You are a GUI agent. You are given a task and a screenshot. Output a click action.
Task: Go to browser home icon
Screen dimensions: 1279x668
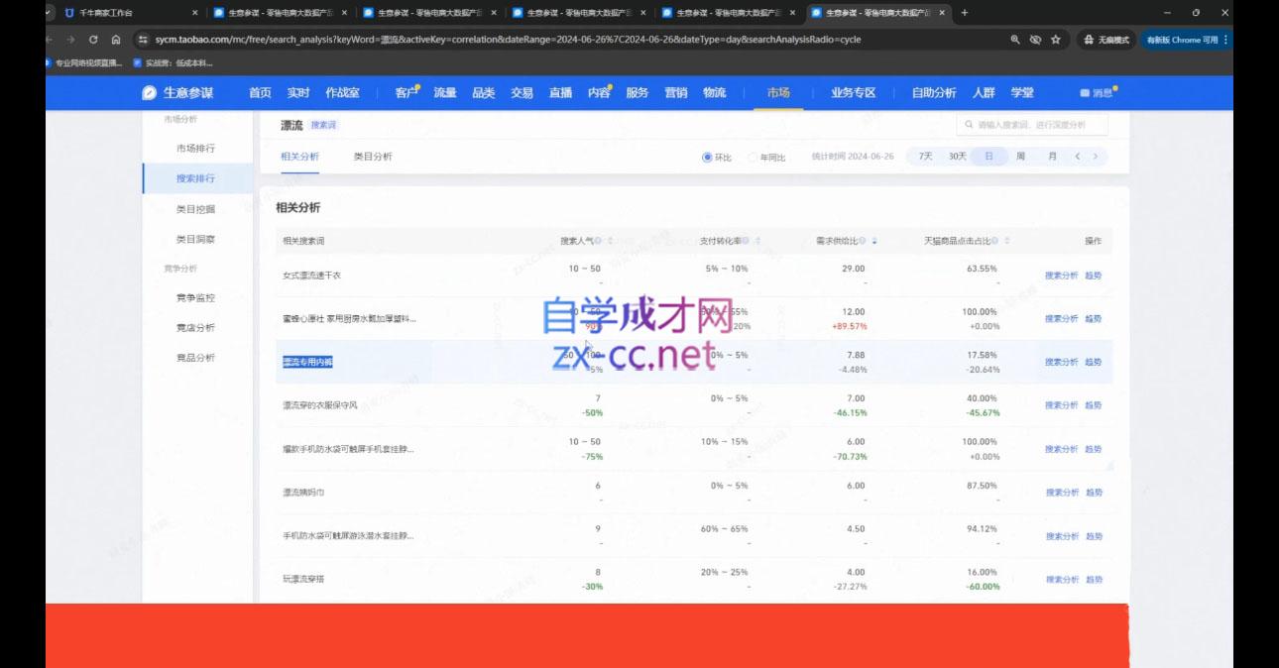click(x=116, y=40)
